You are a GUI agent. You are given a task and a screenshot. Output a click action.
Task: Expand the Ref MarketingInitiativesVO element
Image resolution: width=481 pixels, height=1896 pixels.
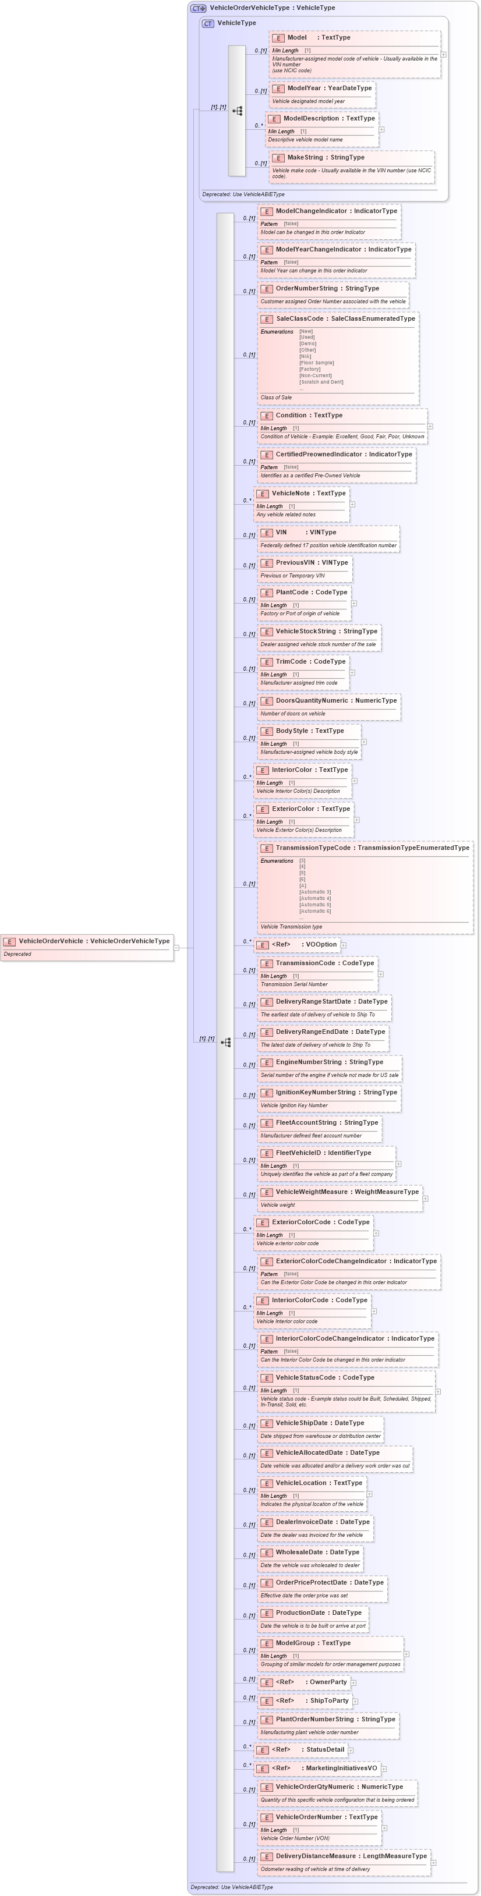(x=384, y=1769)
